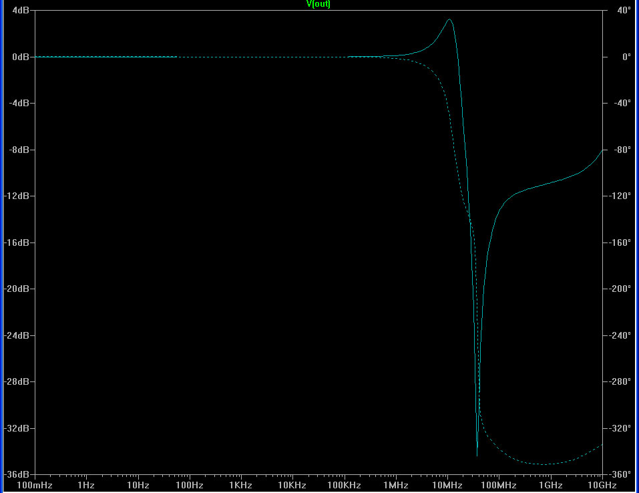Image resolution: width=639 pixels, height=493 pixels.
Task: Click the -12dB left axis label
Action: [17, 196]
